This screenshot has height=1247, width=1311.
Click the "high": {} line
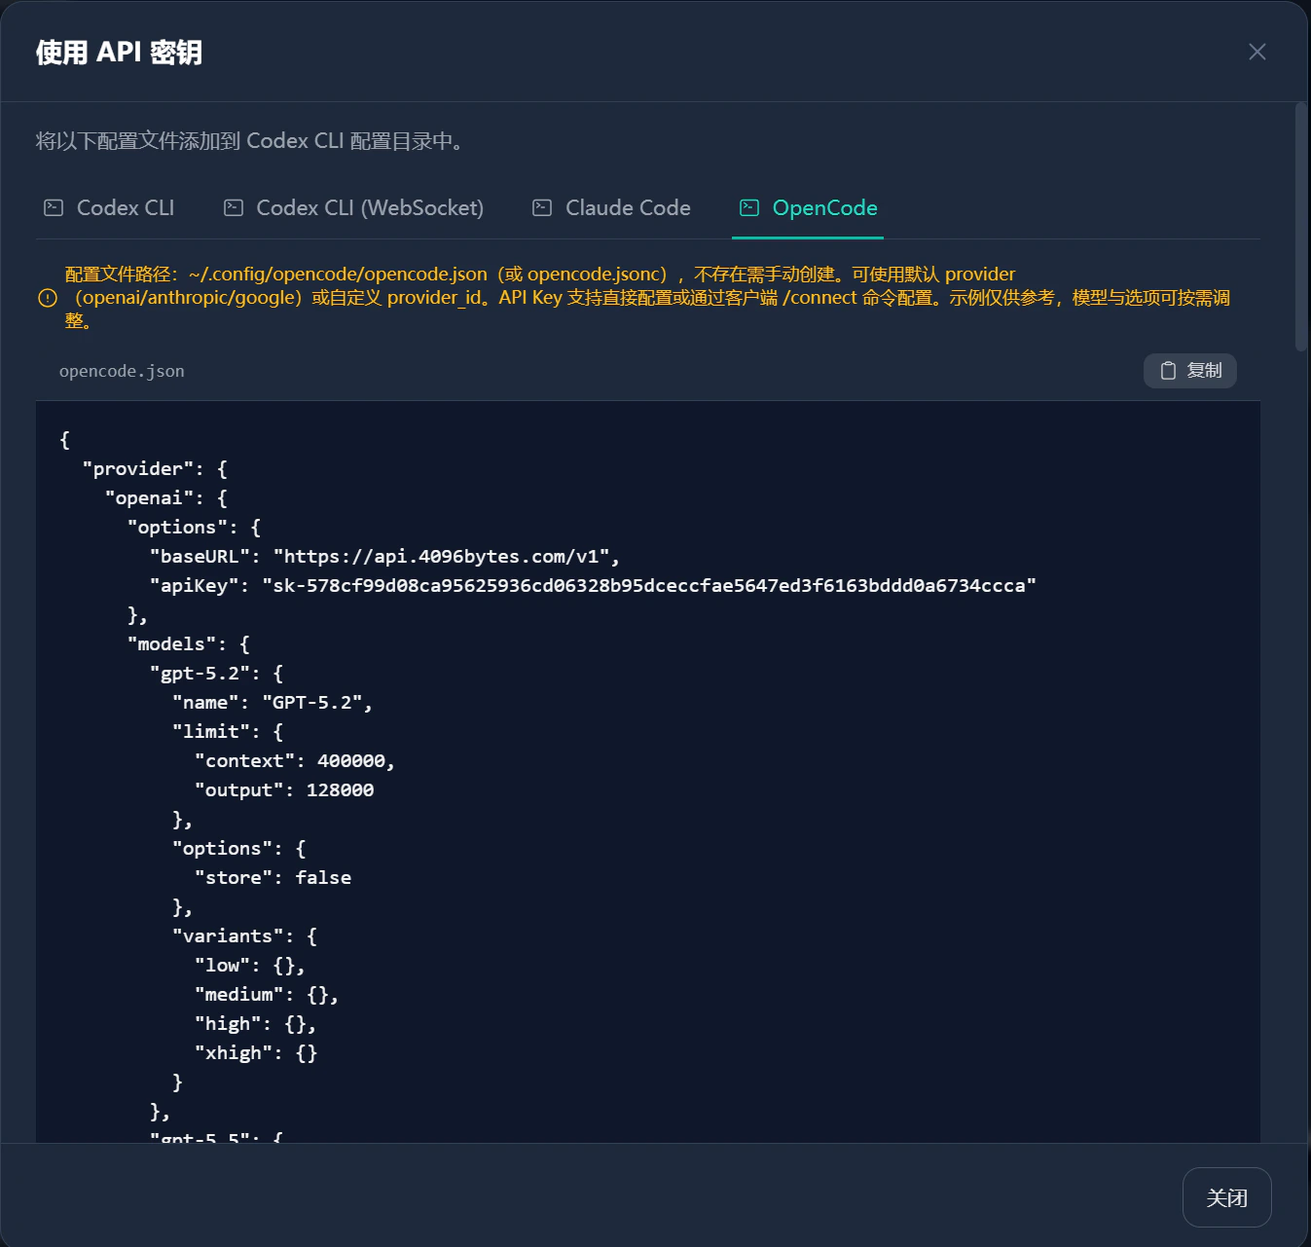(x=256, y=1024)
